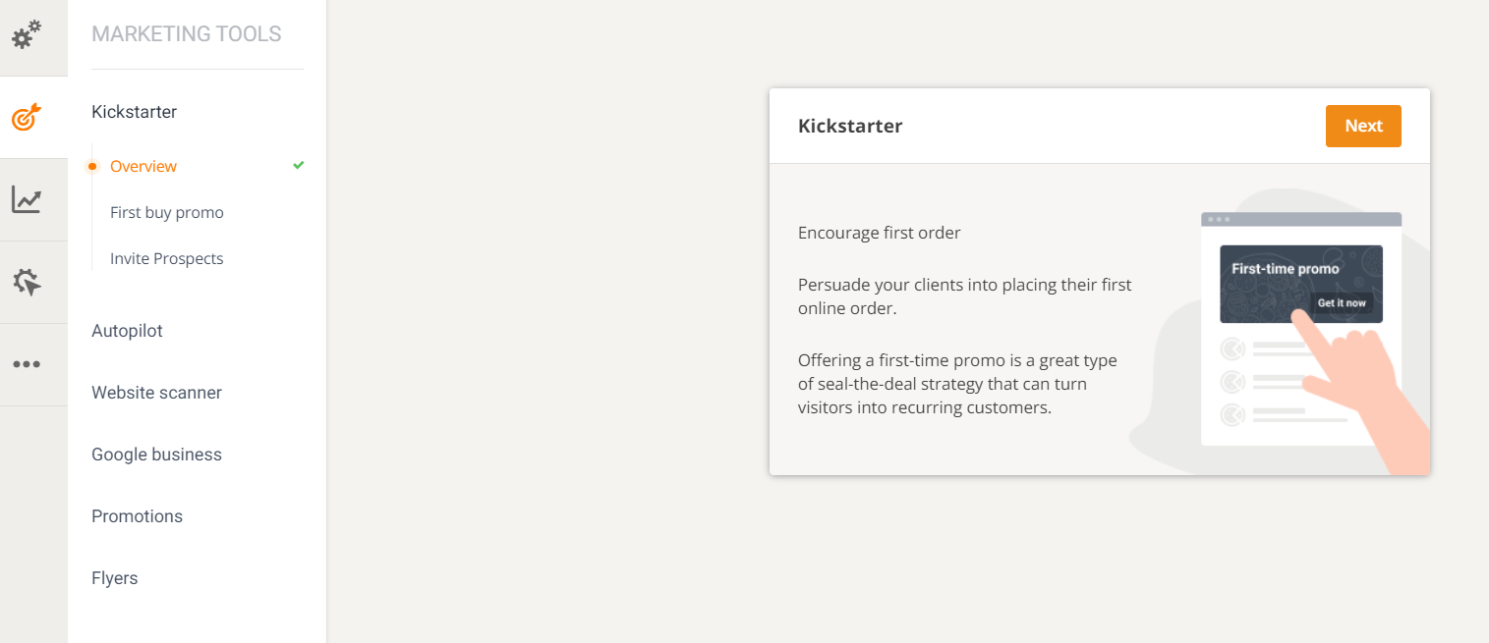Expand the Website scanner section
The width and height of the screenshot is (1489, 643).
click(156, 392)
